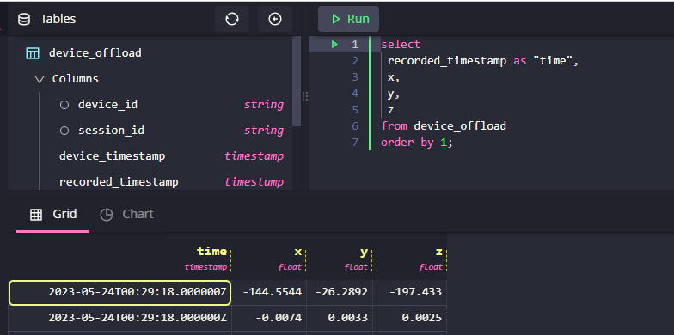Click the Tables database icon
674x335 pixels.
click(x=24, y=19)
